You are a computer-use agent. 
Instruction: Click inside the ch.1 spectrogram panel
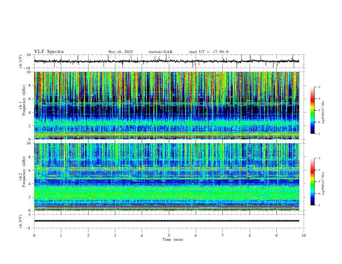(x=168, y=106)
